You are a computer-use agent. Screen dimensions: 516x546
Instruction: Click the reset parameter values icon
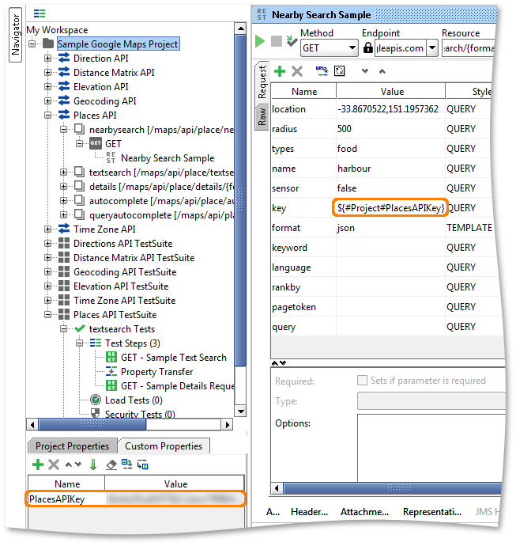point(339,71)
